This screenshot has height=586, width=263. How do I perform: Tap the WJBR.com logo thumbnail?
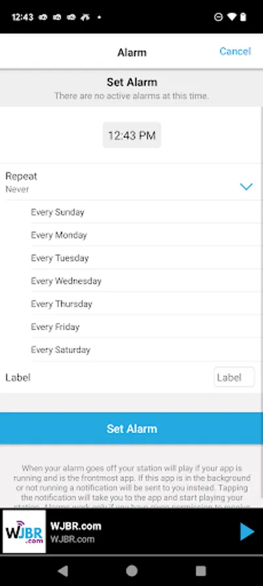(x=24, y=531)
